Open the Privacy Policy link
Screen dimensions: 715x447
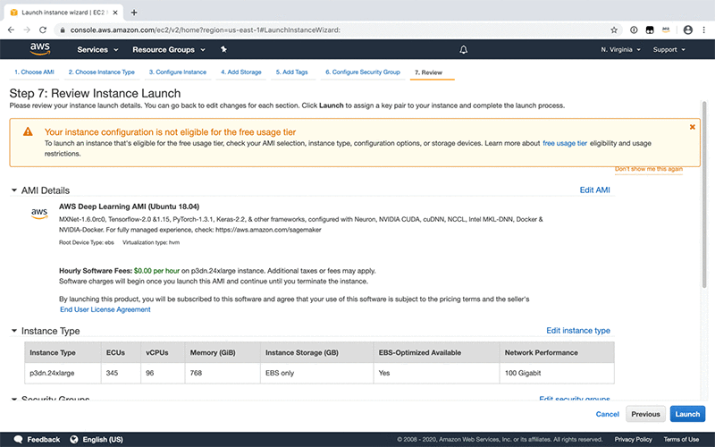(633, 439)
